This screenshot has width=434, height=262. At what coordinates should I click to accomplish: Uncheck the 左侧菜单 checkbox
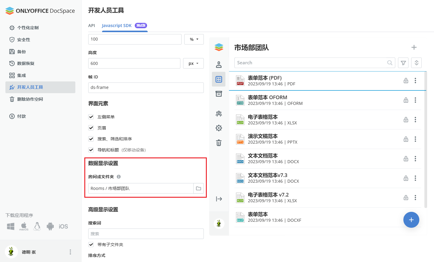tap(91, 117)
